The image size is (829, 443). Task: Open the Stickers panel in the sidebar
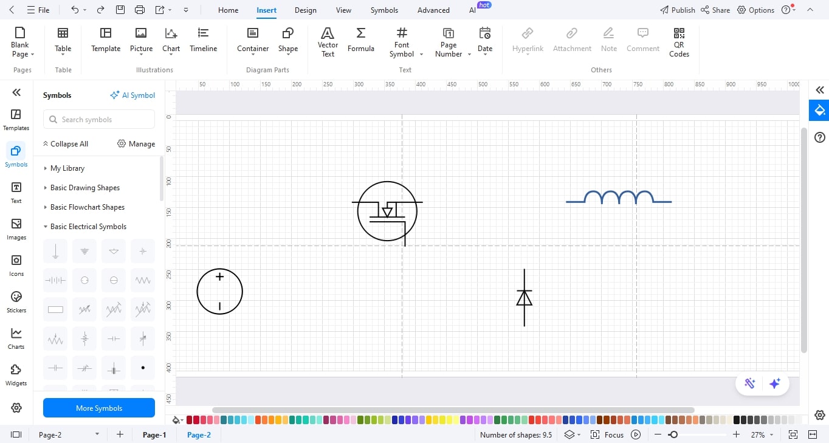16,301
